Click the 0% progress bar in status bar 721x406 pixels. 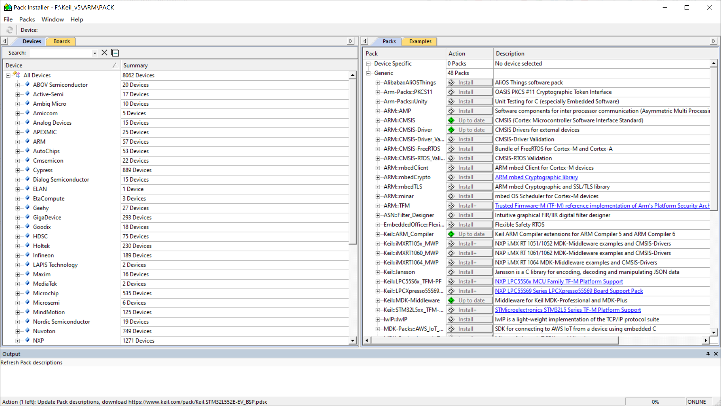coord(655,402)
